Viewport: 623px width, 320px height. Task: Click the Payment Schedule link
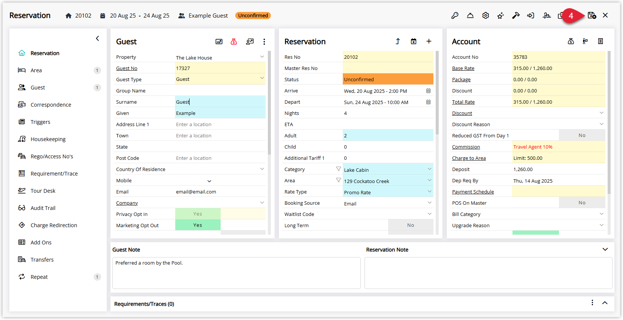point(473,192)
